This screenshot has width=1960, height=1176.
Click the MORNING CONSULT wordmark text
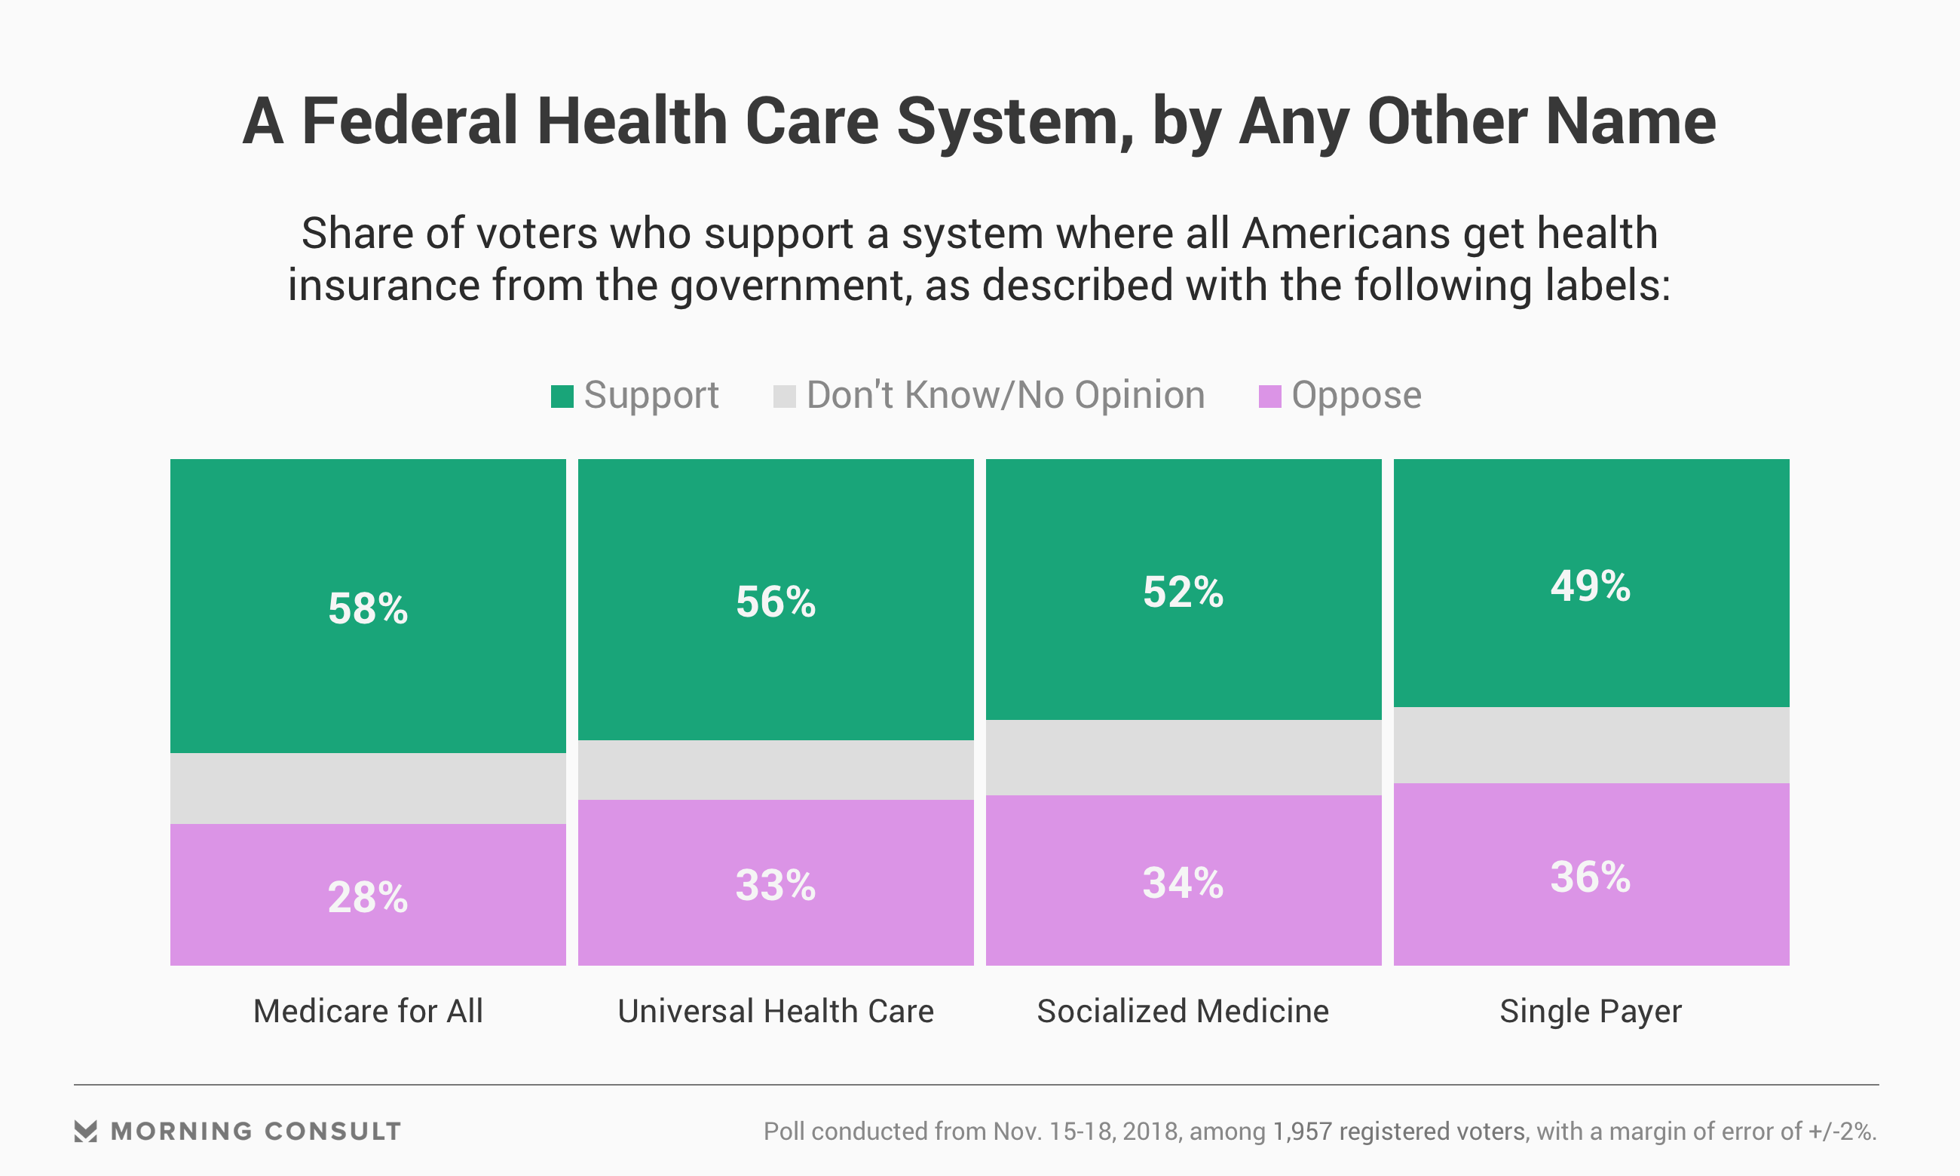pos(256,1132)
